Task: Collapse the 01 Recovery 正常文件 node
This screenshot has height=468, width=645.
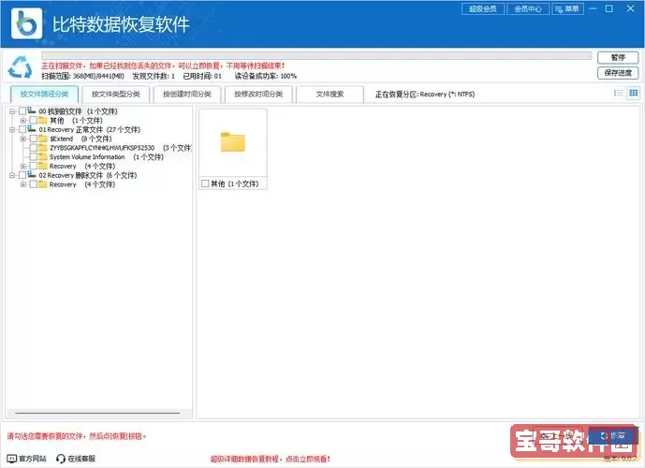Action: tap(12, 129)
